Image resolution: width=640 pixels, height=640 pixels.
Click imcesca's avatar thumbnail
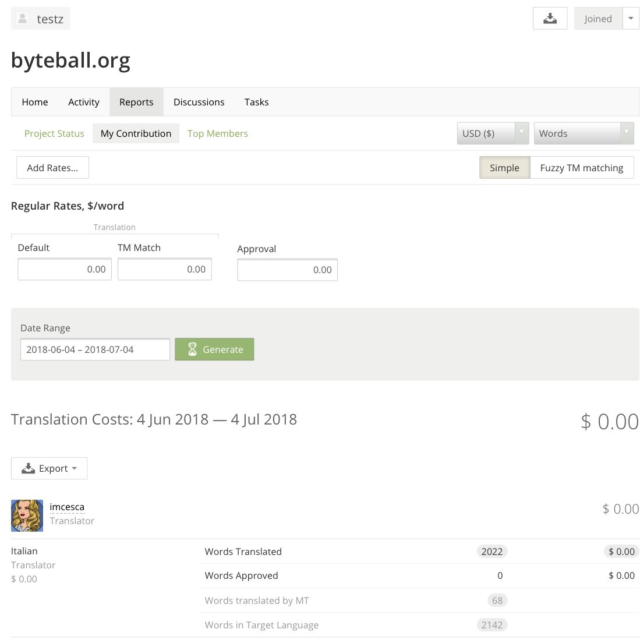pos(27,515)
